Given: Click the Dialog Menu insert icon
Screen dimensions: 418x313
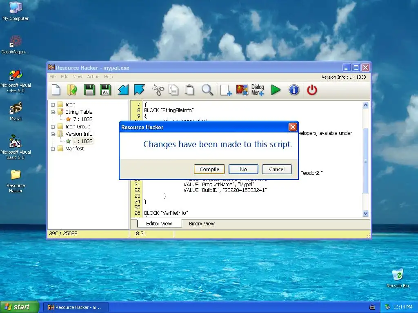Looking at the screenshot, I should tap(258, 90).
